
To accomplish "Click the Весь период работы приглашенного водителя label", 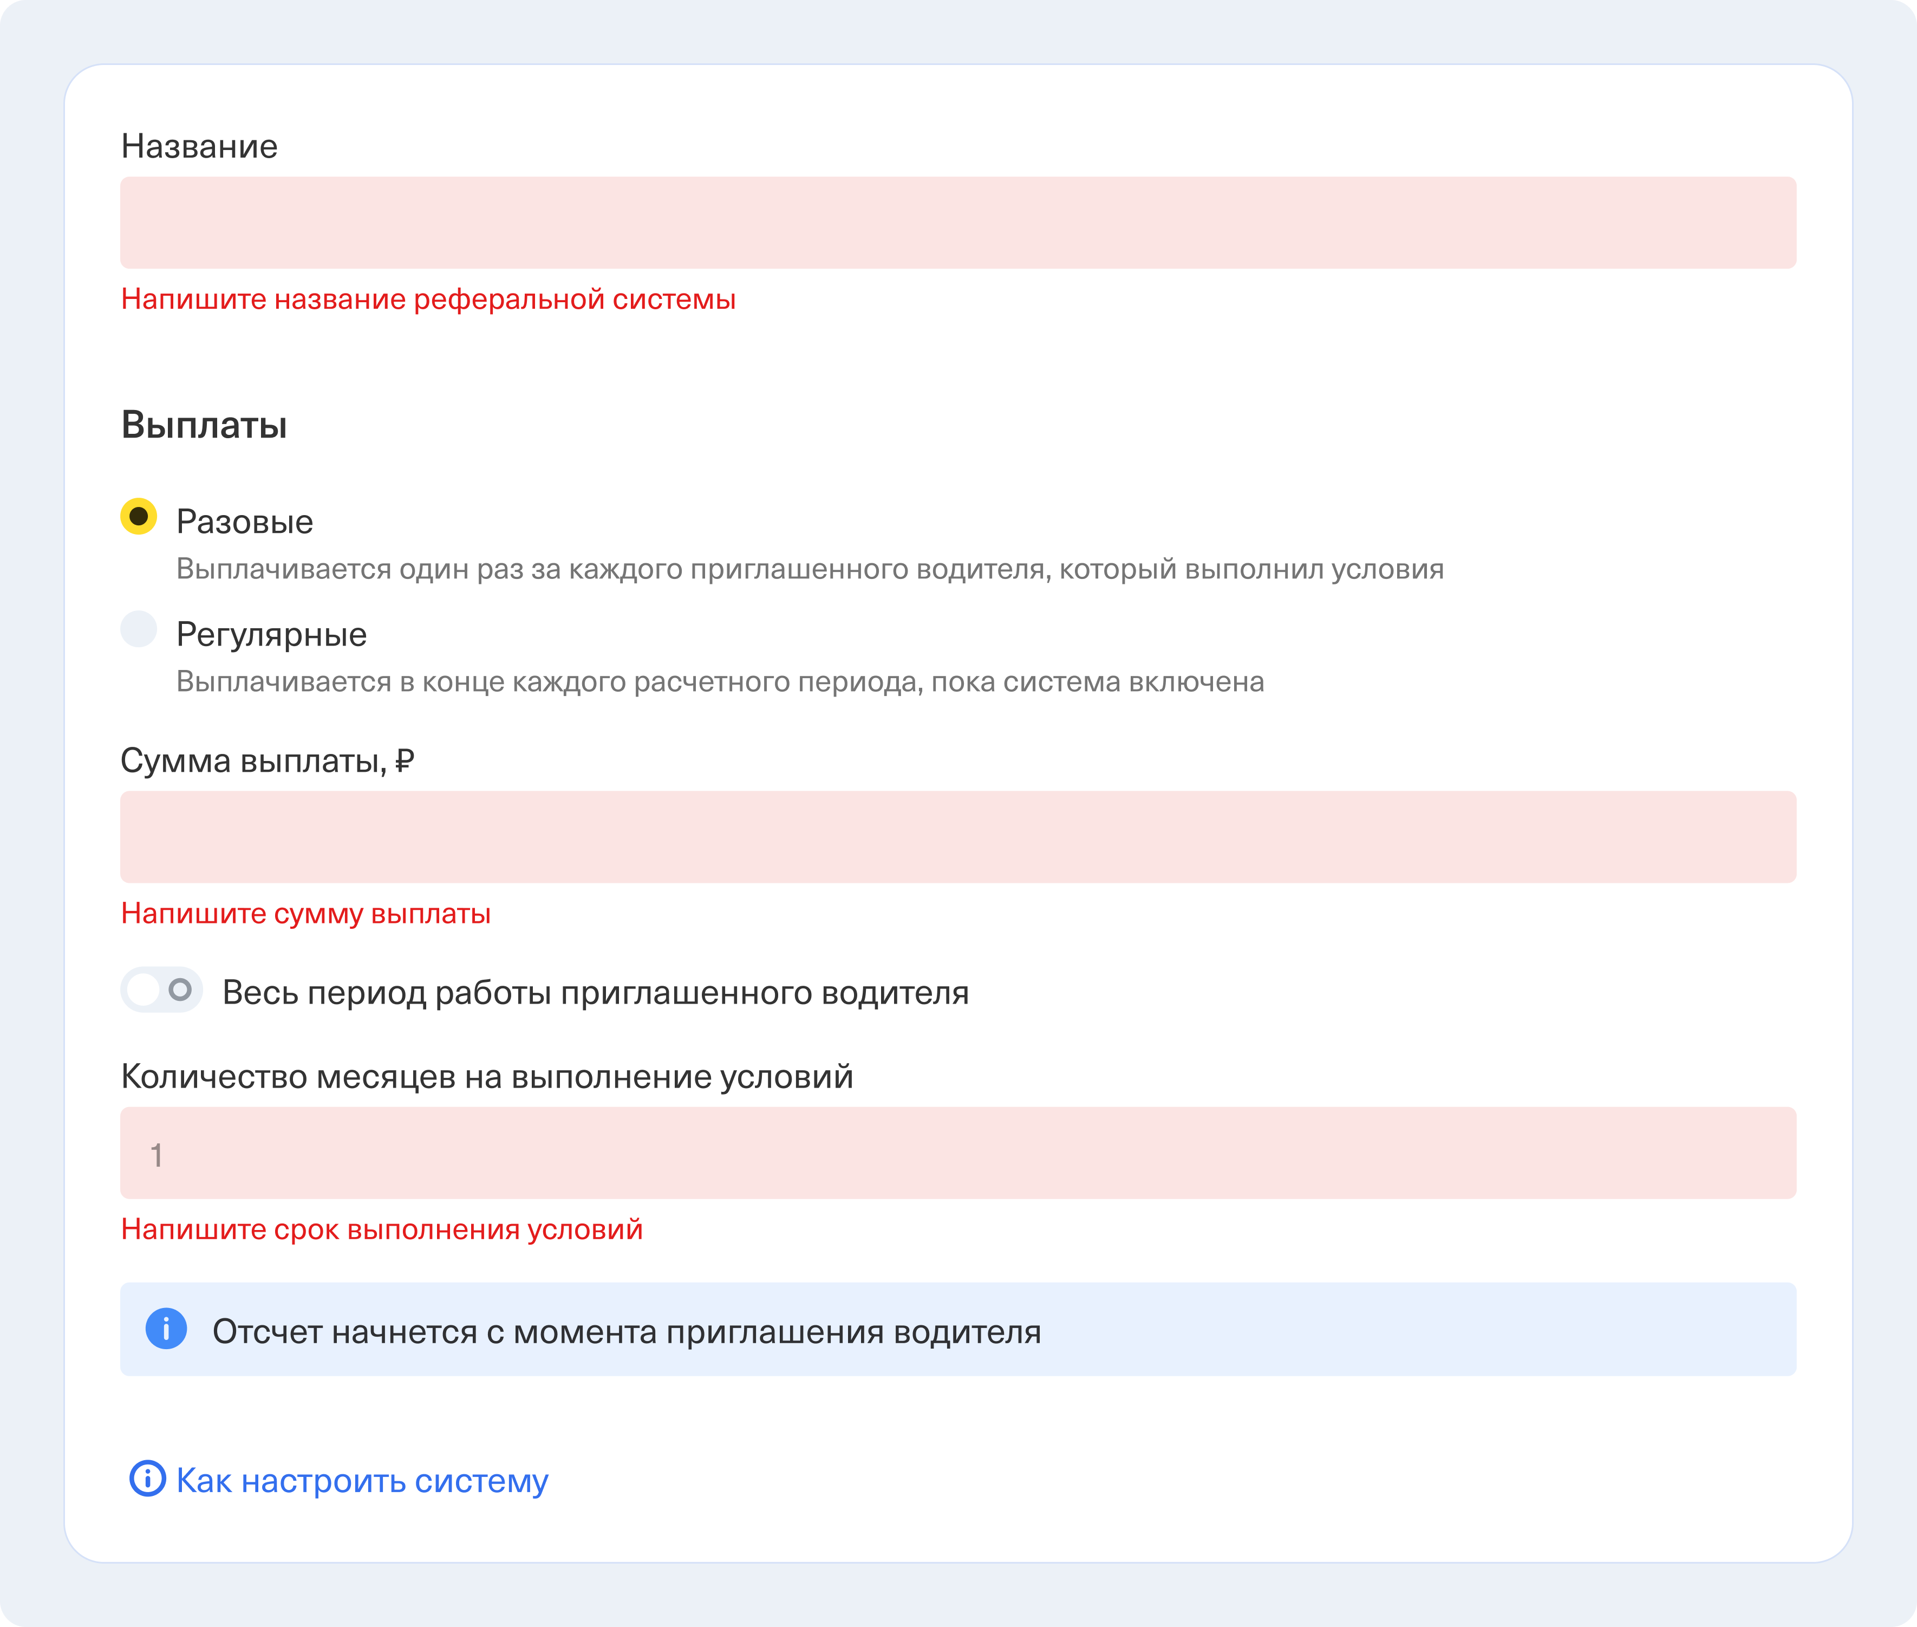I will [x=595, y=992].
